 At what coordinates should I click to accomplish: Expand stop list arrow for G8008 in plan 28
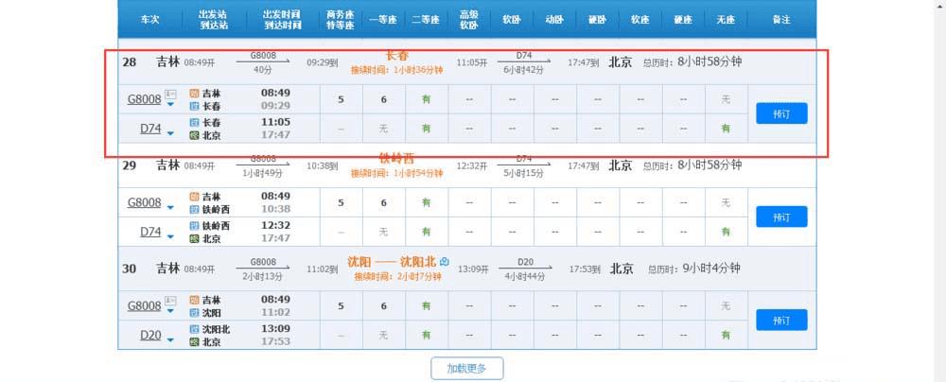[x=170, y=104]
